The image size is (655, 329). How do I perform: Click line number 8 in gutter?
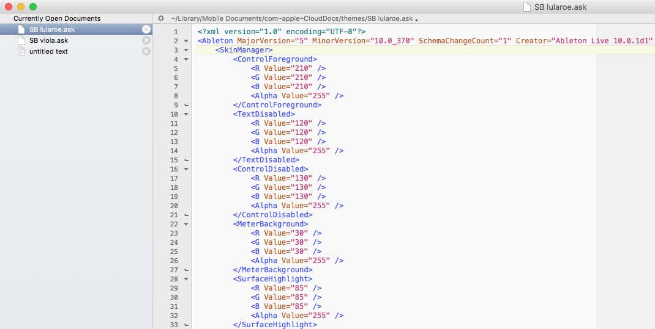click(176, 96)
